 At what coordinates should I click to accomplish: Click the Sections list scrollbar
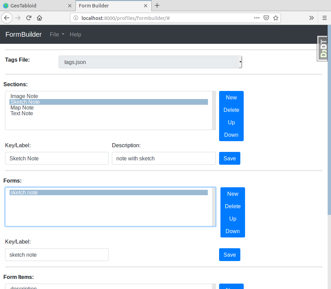[214, 110]
